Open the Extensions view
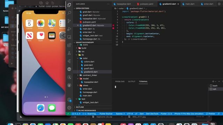 [69, 45]
